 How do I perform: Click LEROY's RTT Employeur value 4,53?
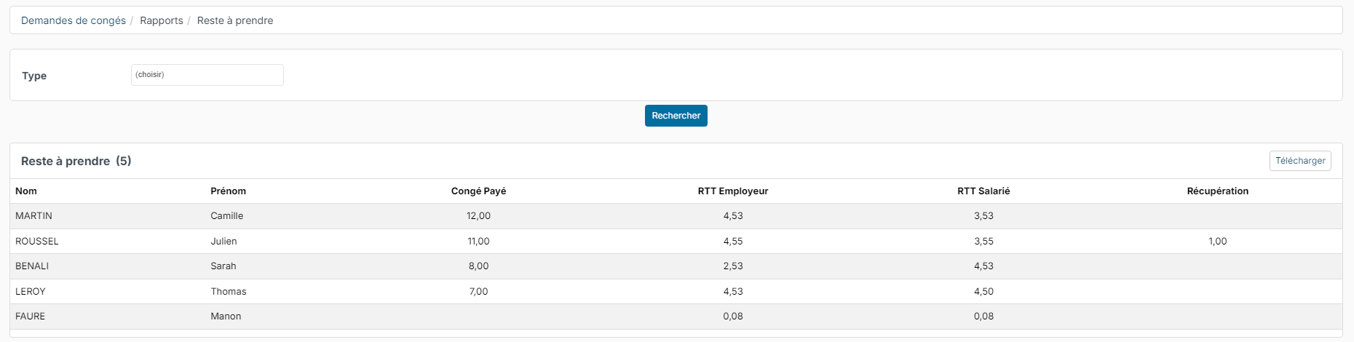tap(733, 292)
